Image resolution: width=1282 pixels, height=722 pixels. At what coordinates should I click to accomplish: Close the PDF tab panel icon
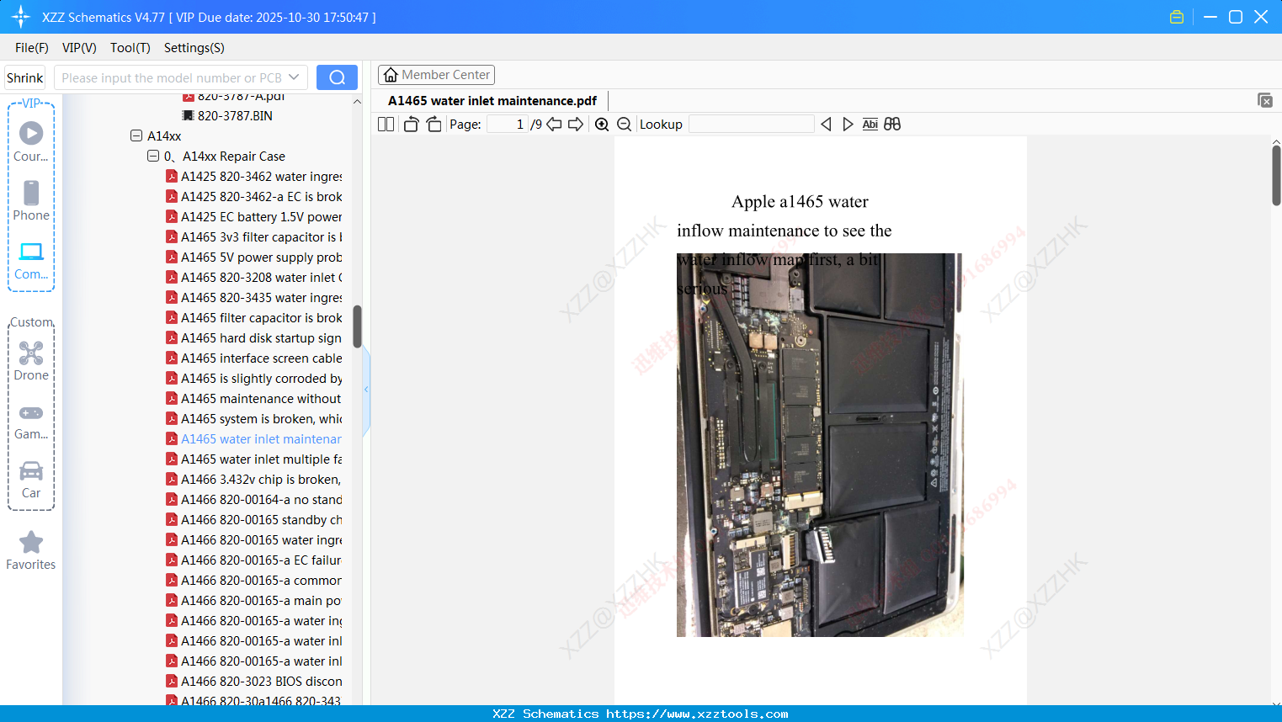pos(1265,100)
